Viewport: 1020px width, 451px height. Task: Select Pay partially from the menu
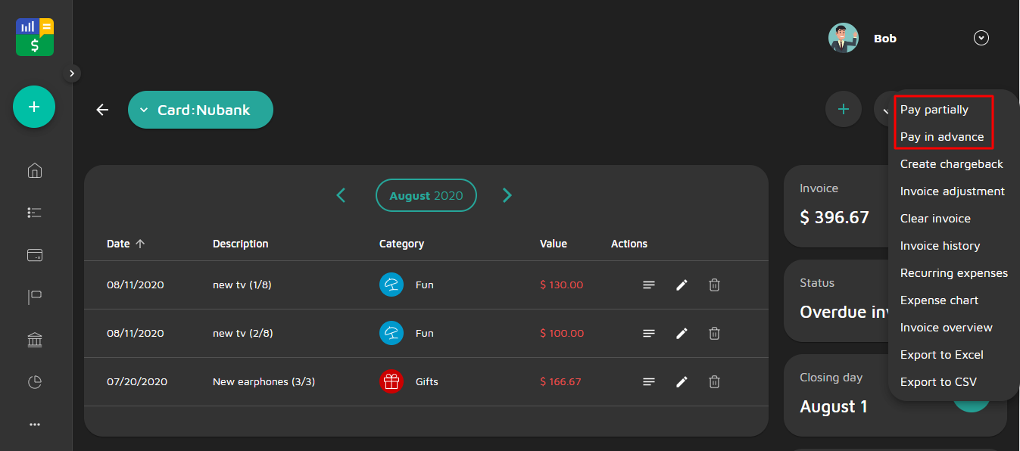934,110
